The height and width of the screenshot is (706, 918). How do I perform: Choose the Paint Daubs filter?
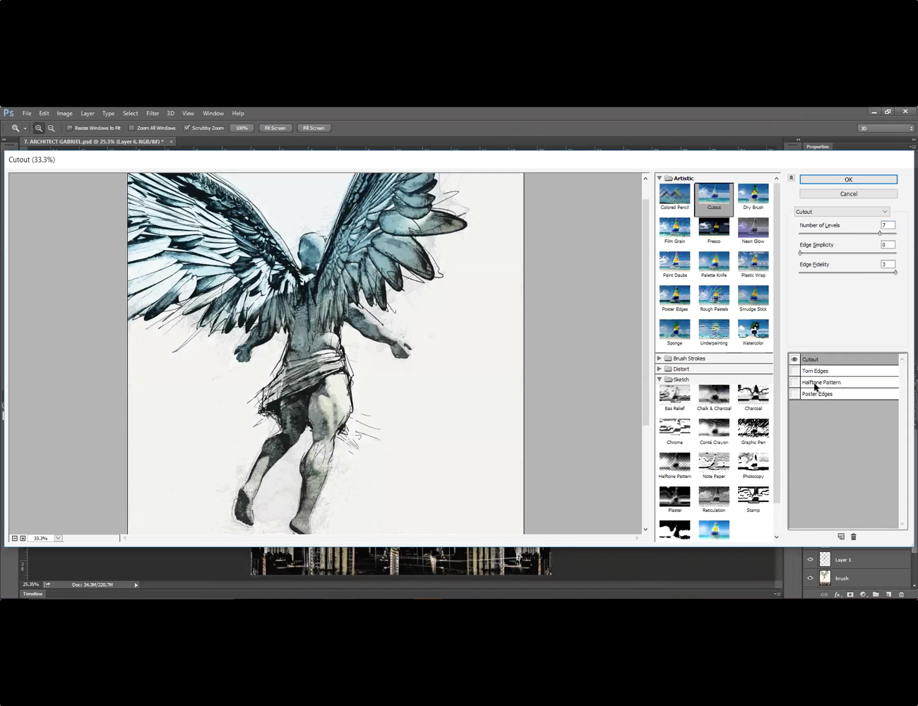point(674,264)
